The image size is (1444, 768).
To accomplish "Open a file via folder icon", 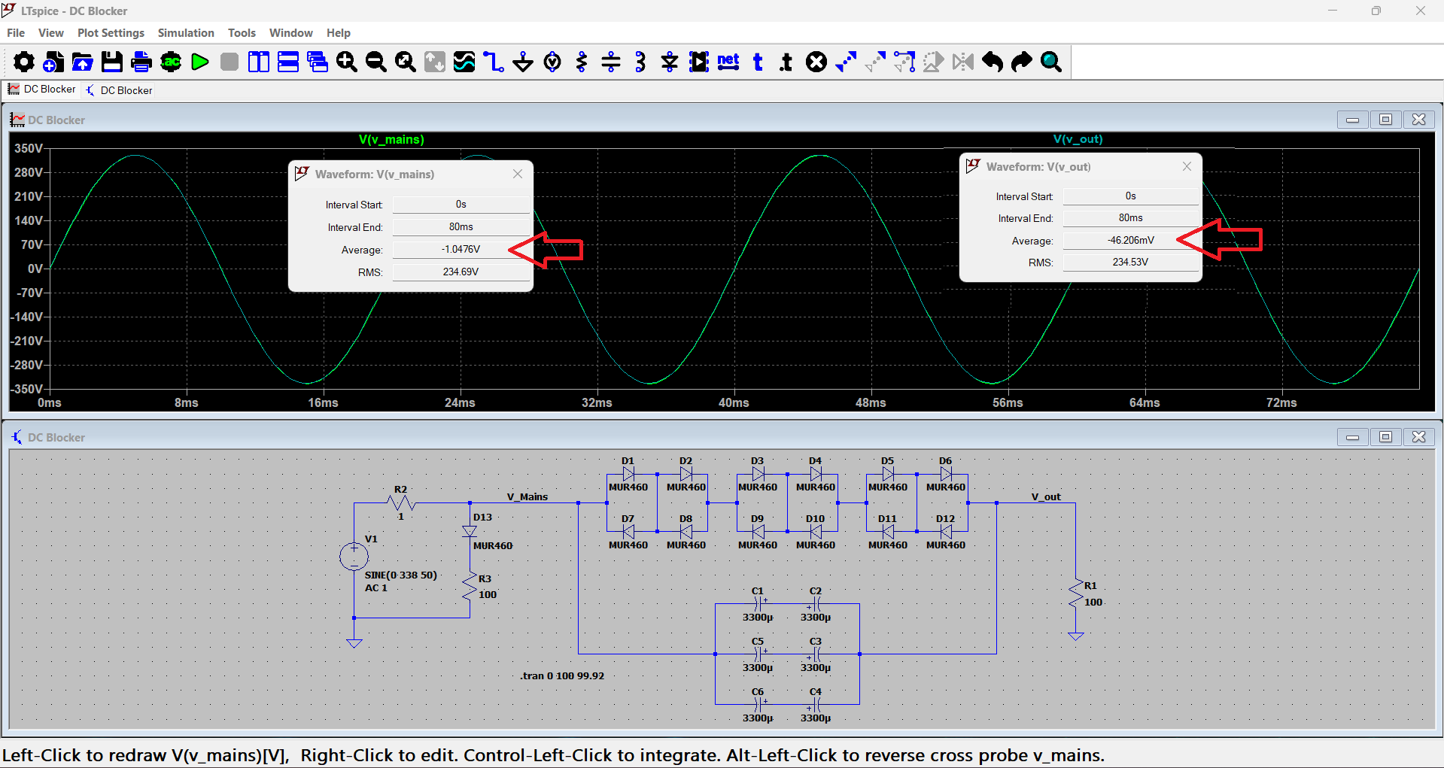I will (x=83, y=62).
